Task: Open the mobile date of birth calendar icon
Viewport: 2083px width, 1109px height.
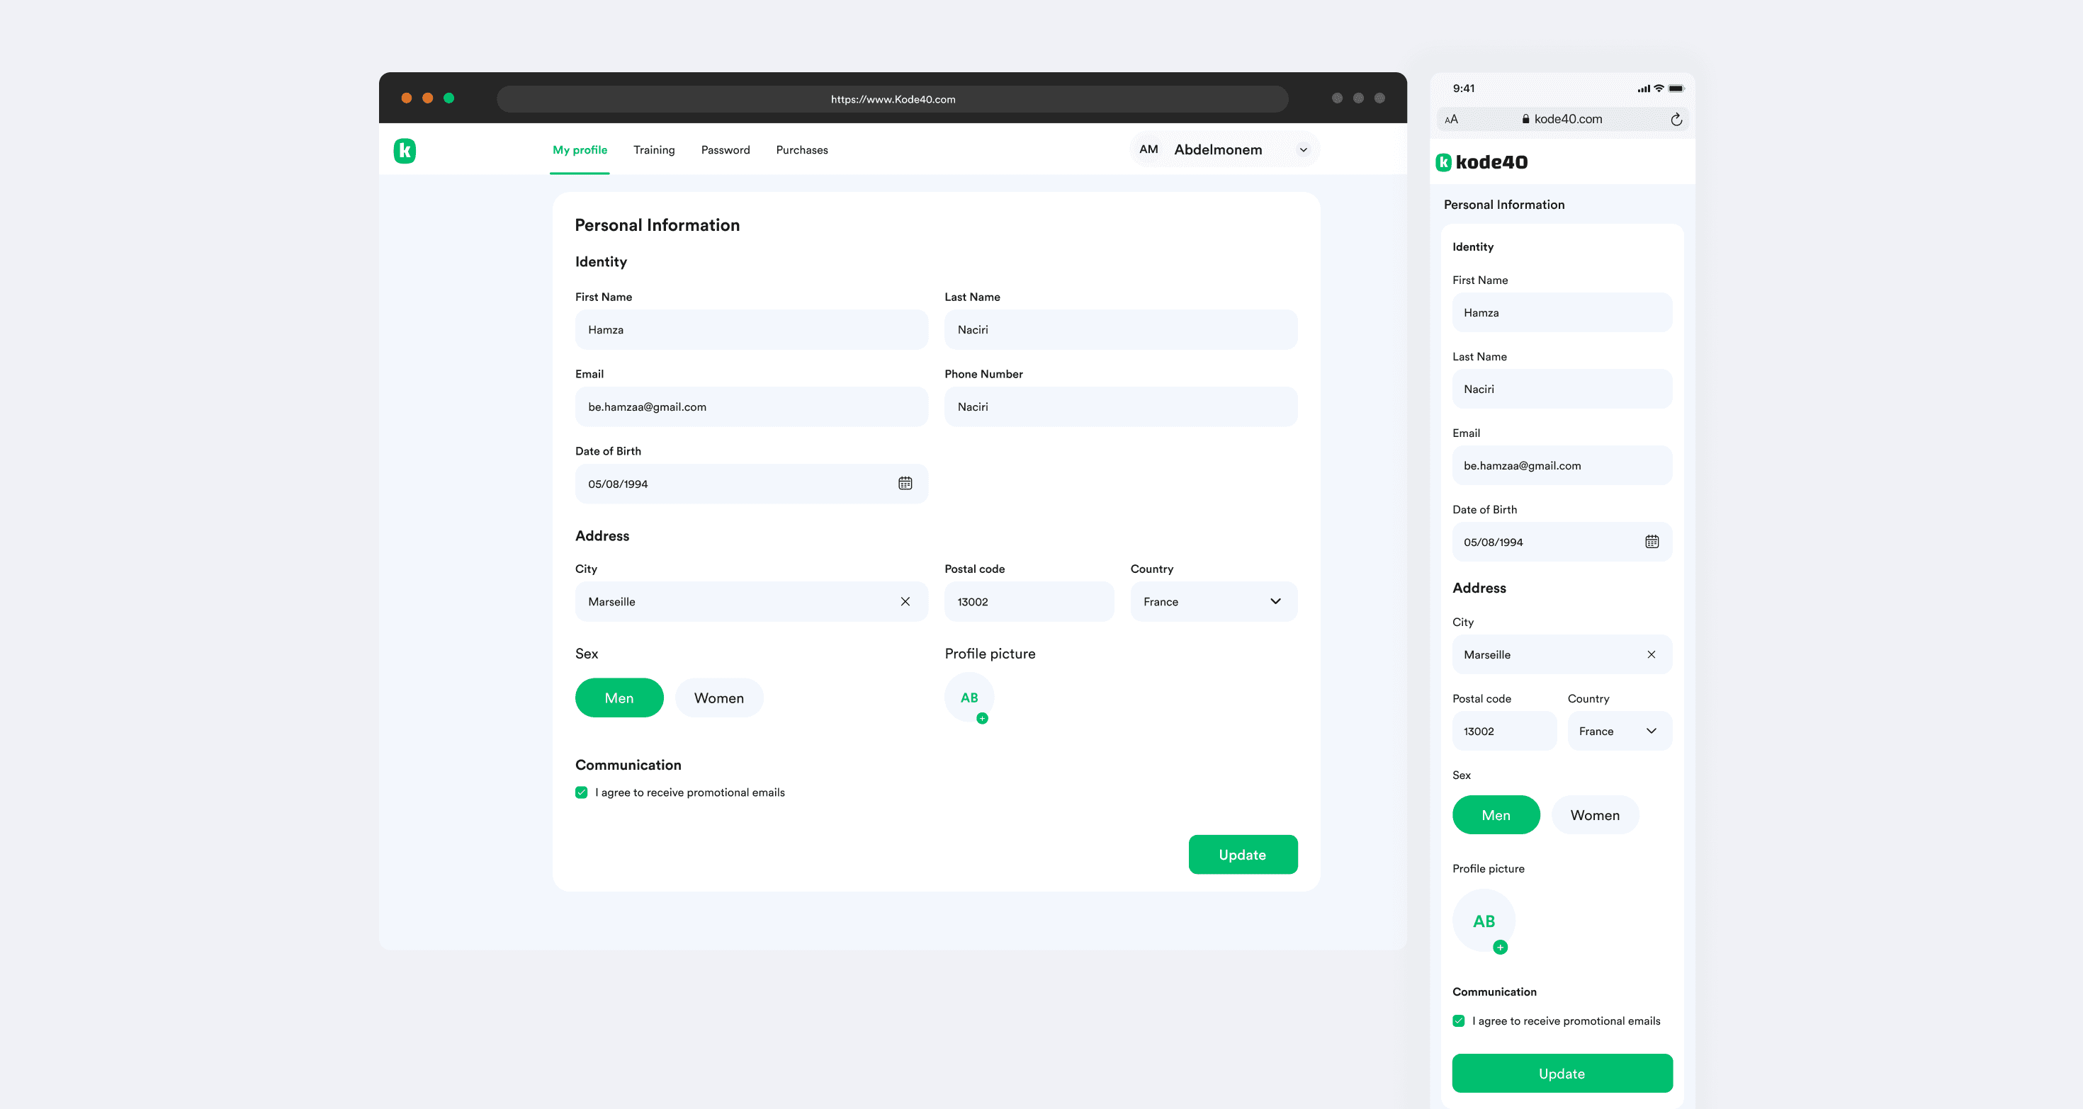Action: (x=1652, y=542)
